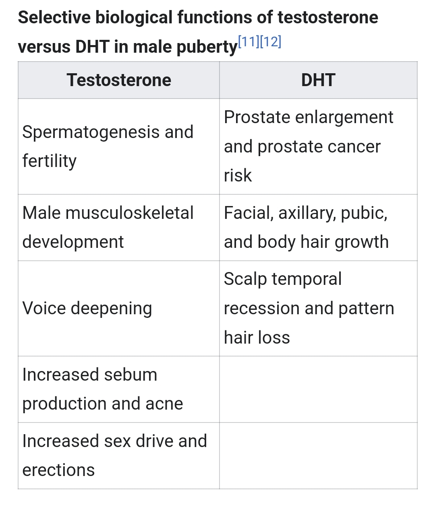This screenshot has height=507, width=435.
Task: Click the word 'fertility' in the first row
Action: click(50, 161)
